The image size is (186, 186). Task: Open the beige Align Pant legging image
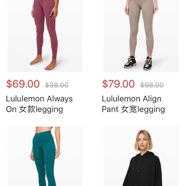click(141, 36)
